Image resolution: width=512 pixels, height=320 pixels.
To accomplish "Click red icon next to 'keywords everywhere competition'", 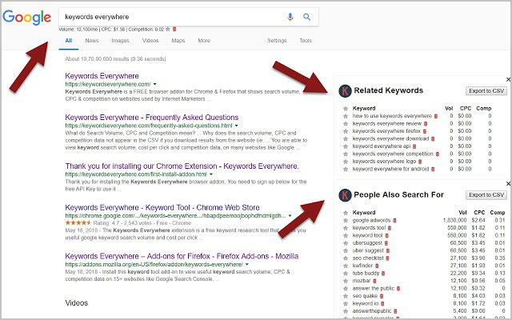I will pos(438,154).
